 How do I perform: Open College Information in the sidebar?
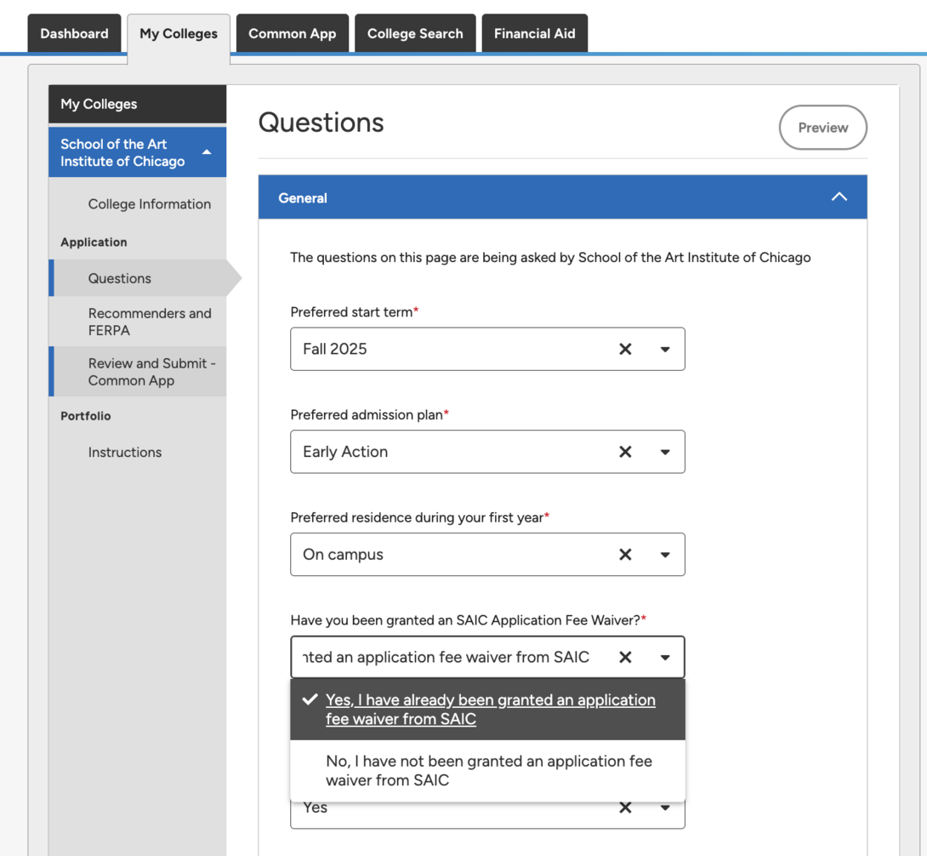click(150, 204)
